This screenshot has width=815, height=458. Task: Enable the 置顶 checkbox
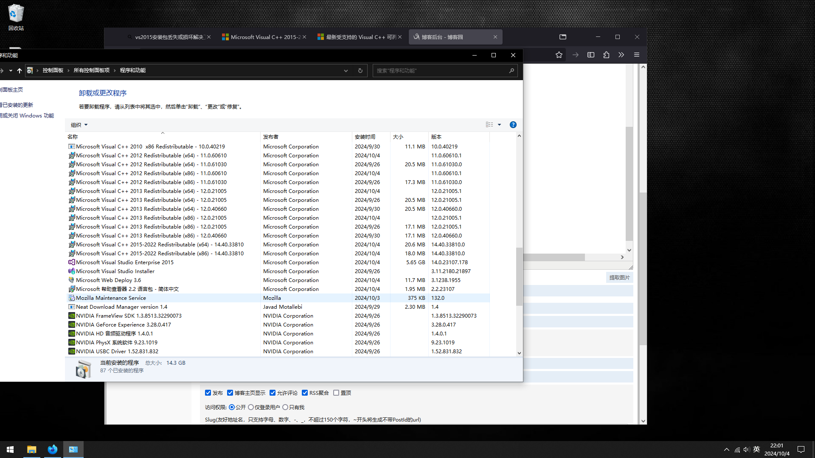point(336,393)
